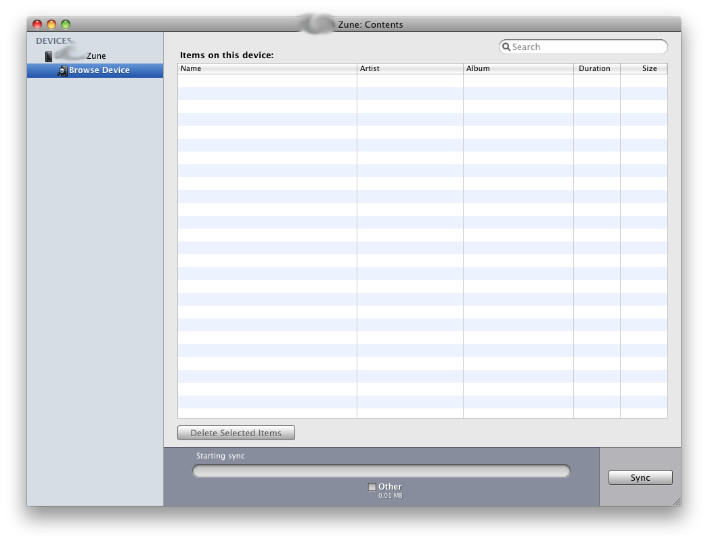Sort items by Album column

coord(518,68)
